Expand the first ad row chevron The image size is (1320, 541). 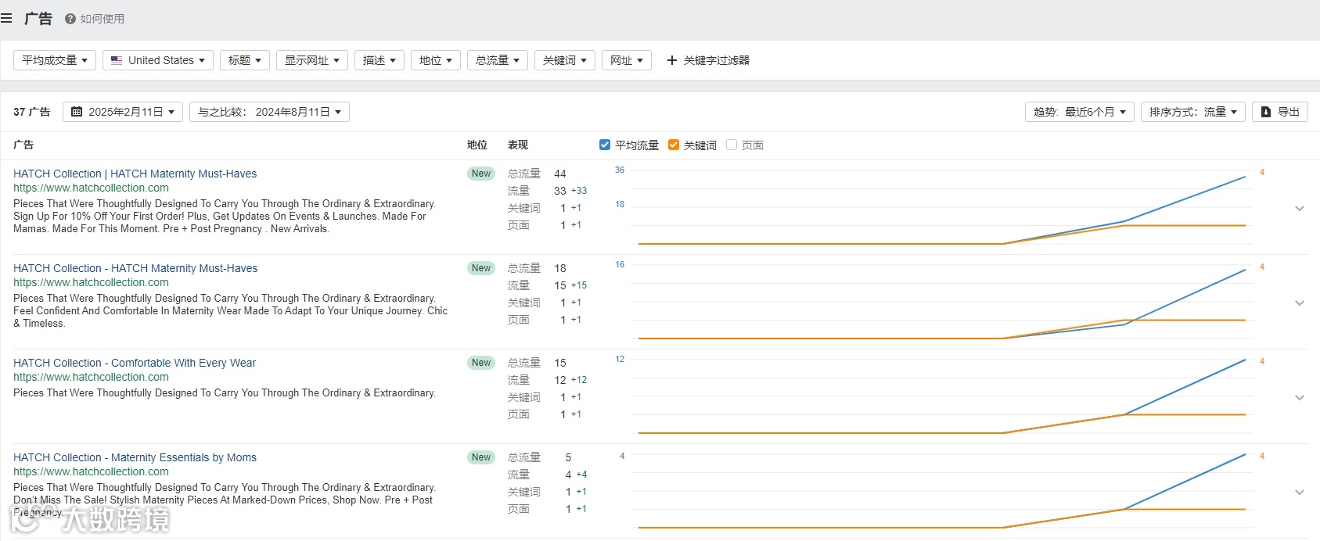(x=1299, y=208)
